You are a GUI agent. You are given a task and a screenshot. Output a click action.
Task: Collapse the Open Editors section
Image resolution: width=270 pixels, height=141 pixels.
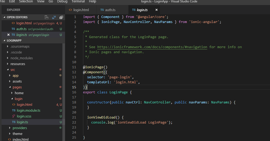point(4,17)
